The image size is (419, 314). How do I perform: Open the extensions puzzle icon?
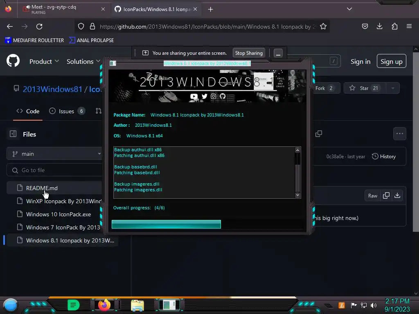(394, 26)
